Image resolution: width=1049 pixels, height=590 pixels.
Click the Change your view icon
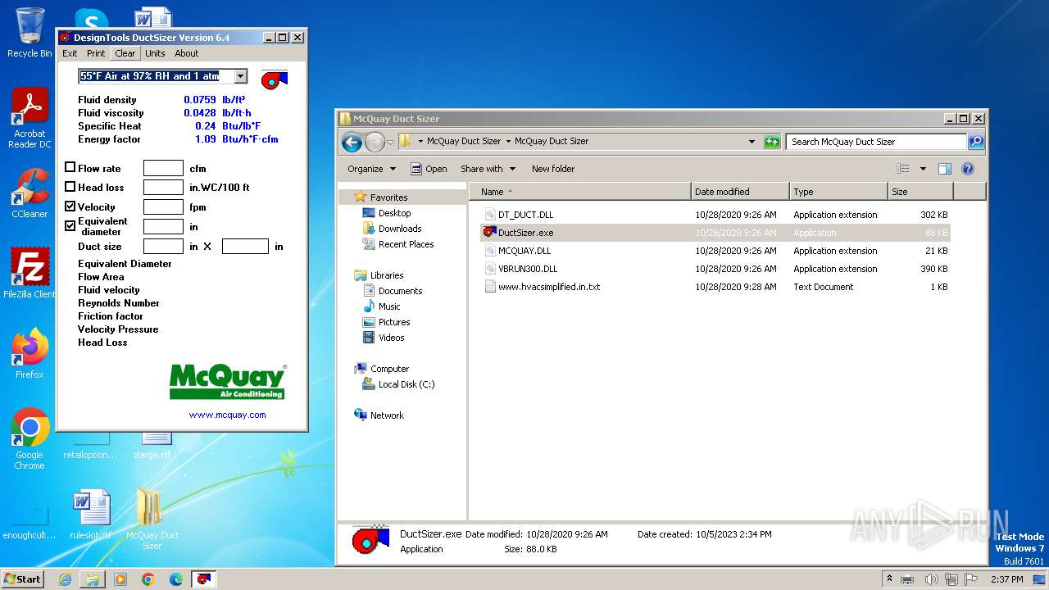coord(903,169)
